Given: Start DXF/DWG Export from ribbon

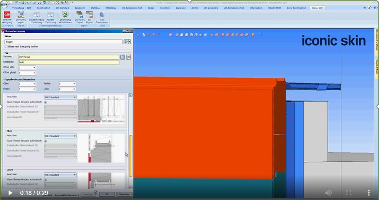Looking at the screenshot, I should (x=79, y=17).
